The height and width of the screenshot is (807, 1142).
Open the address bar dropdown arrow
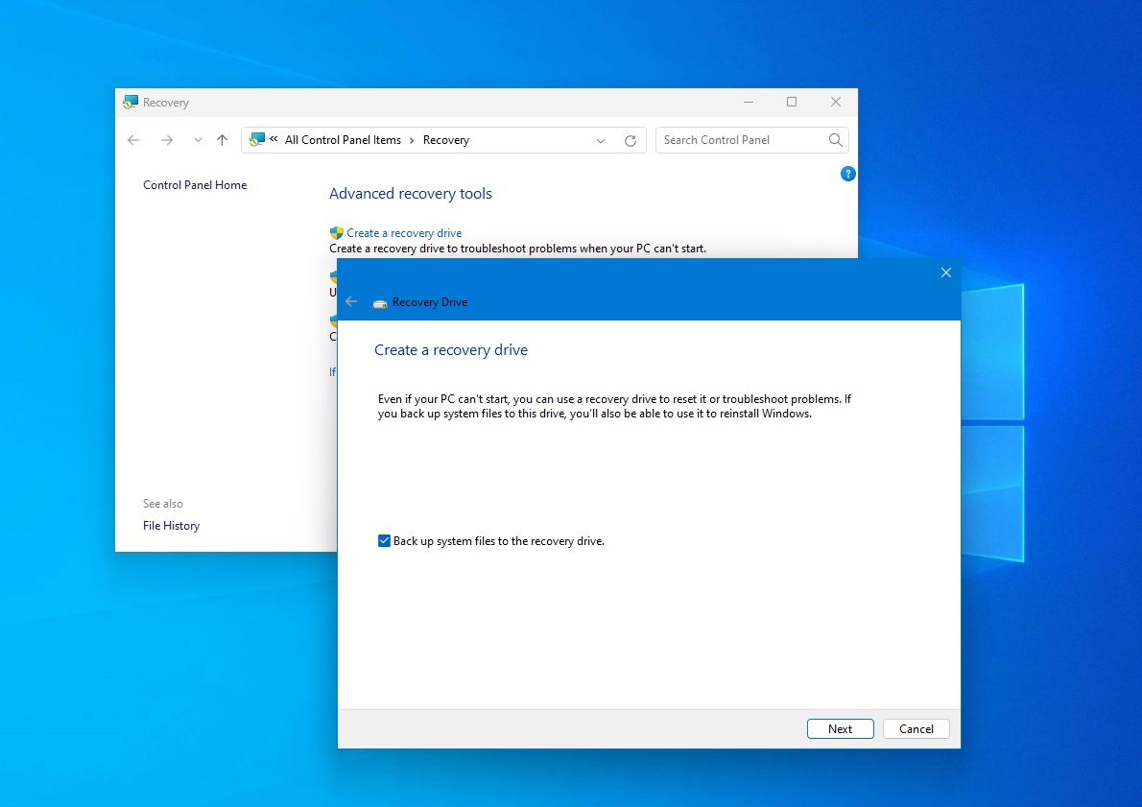point(601,140)
